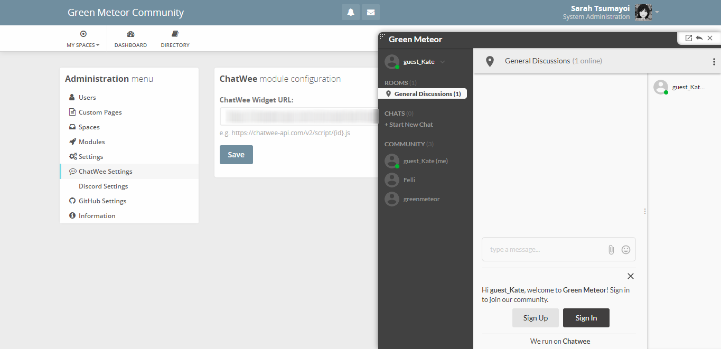Click the Sign Up button

(x=536, y=318)
